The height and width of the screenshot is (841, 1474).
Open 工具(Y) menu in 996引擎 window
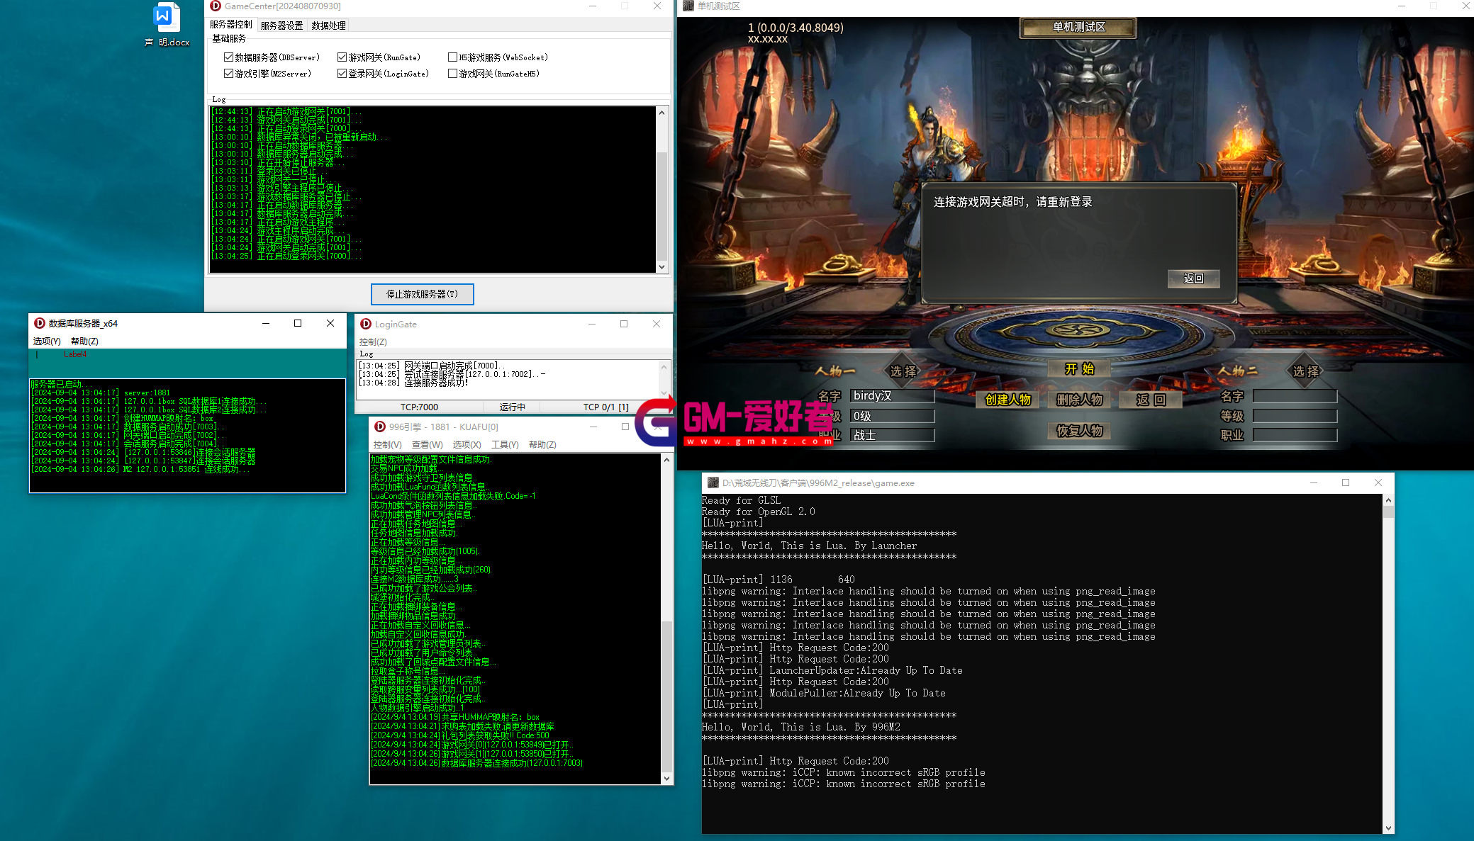[505, 445]
